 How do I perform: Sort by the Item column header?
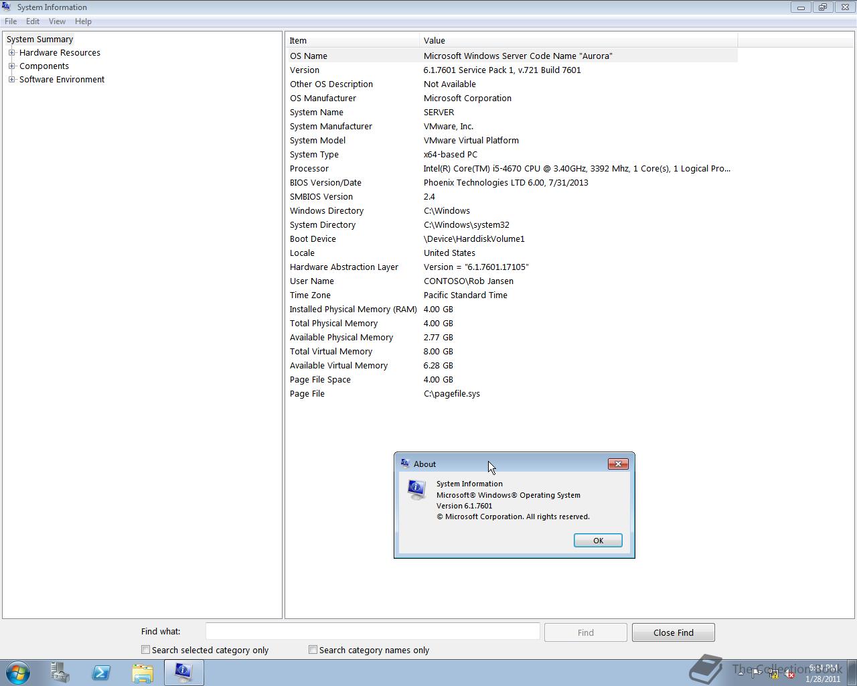tap(353, 40)
